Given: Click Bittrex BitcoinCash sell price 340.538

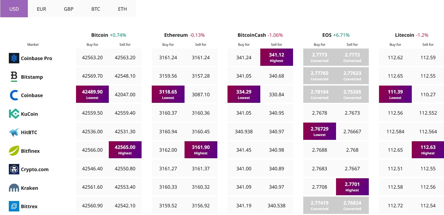Looking at the screenshot, I should (x=277, y=206).
